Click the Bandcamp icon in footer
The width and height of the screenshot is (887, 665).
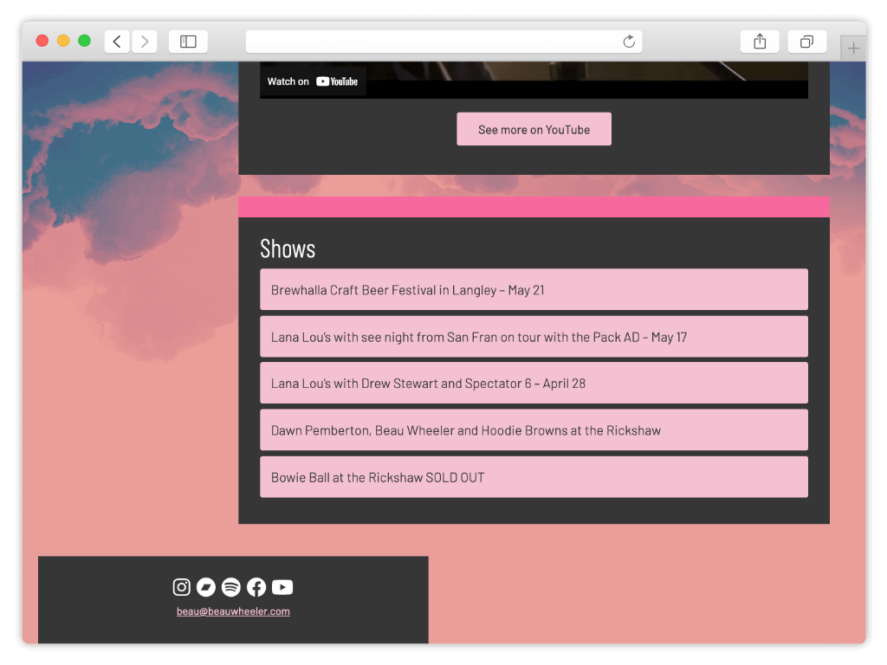(x=206, y=587)
